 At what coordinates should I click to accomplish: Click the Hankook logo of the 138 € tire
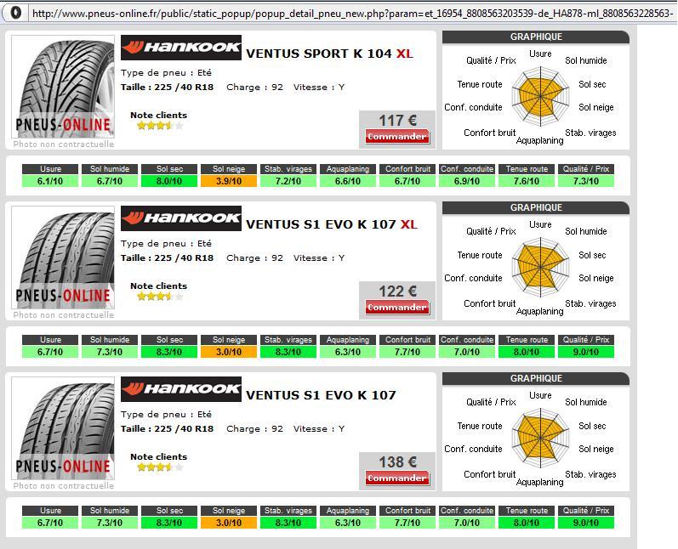[180, 388]
